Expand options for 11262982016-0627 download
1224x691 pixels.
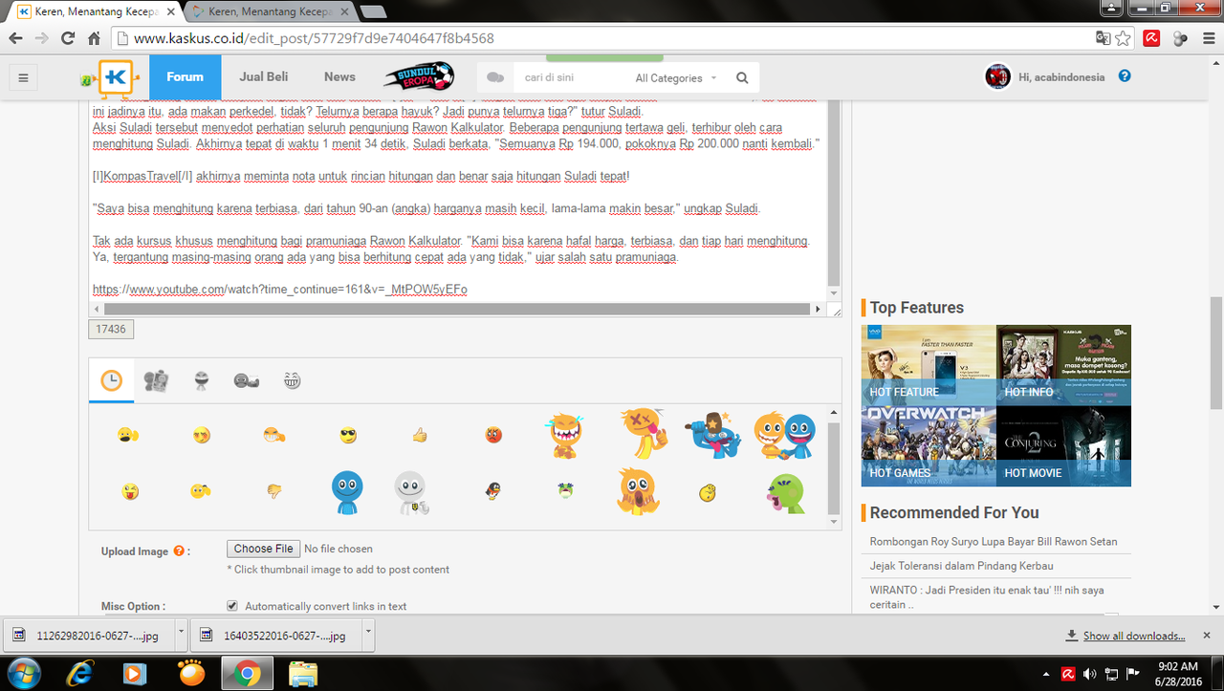pyautogui.click(x=182, y=635)
